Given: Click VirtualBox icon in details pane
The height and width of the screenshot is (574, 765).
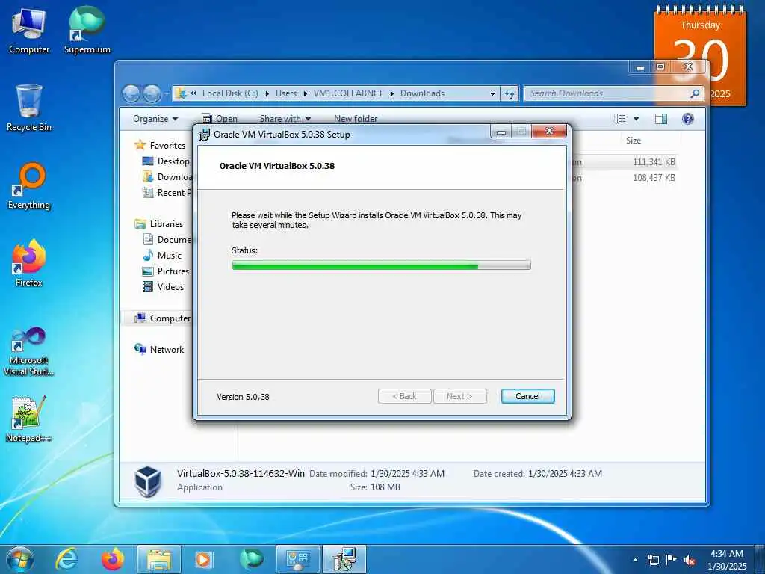Looking at the screenshot, I should pyautogui.click(x=147, y=481).
